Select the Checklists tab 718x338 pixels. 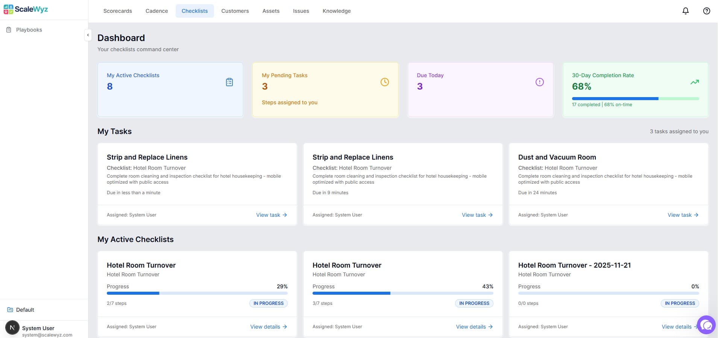point(194,11)
